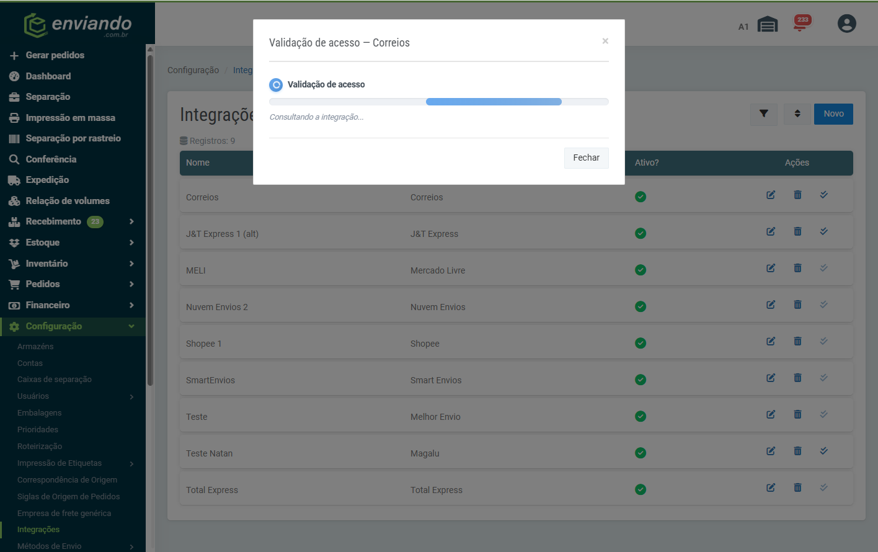The width and height of the screenshot is (878, 552).
Task: Open the sort order button
Action: point(797,114)
